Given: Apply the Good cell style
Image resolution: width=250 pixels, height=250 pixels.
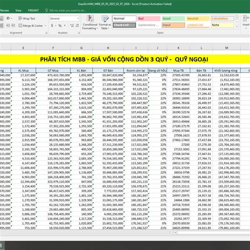Looking at the screenshot, I should click(173, 18).
